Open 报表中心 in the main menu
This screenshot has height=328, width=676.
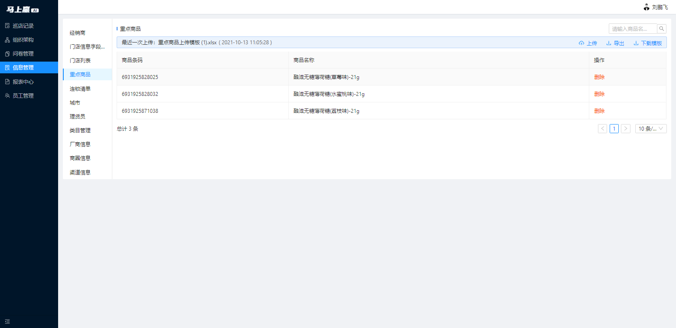(29, 82)
